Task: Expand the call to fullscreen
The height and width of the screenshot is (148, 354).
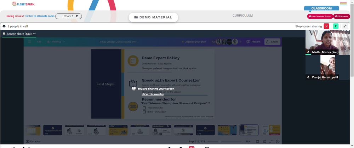Action: [345, 26]
